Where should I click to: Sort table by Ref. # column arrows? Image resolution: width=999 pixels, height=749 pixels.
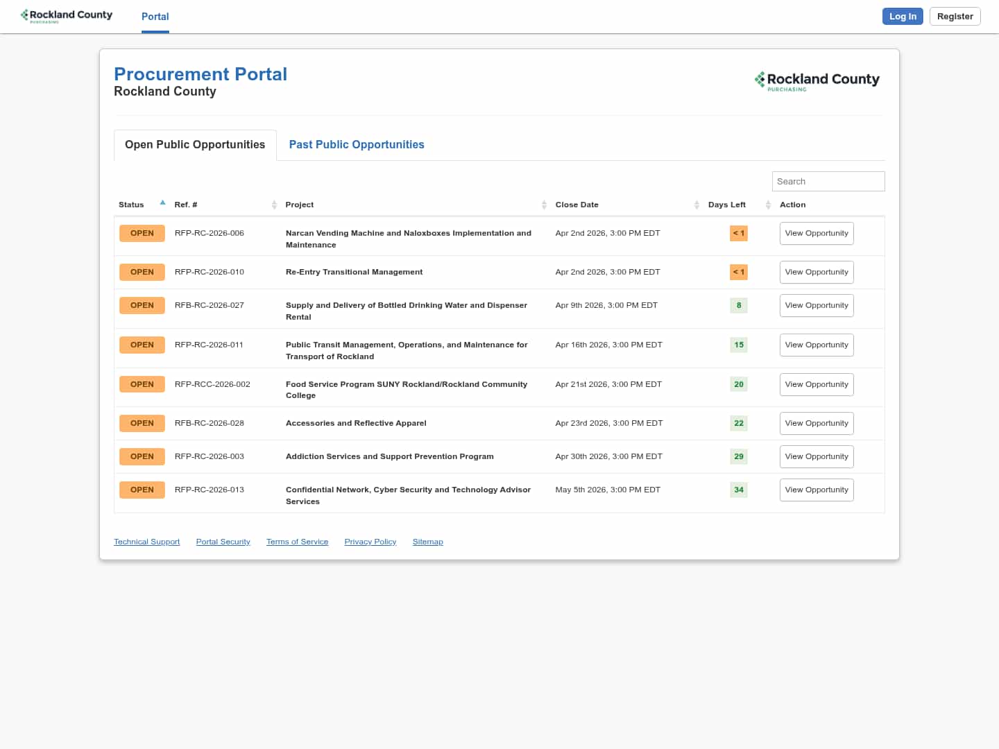pos(274,205)
